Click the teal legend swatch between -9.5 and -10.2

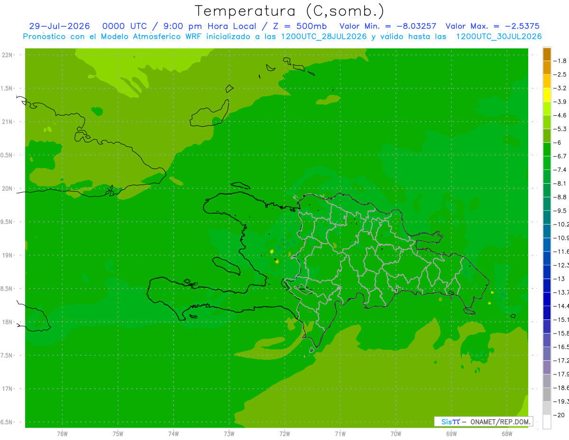point(547,217)
